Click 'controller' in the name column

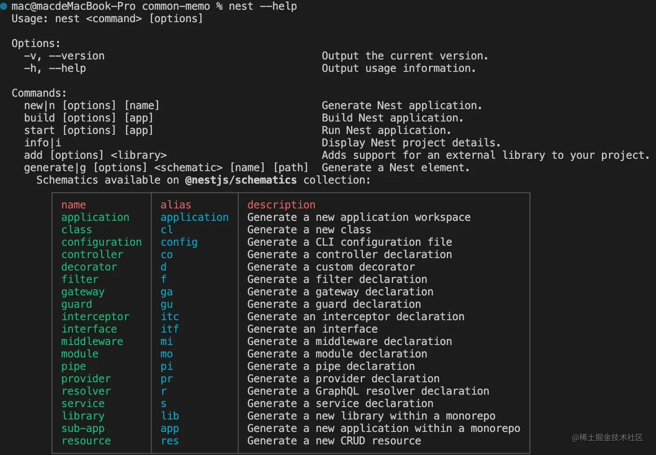[x=92, y=255]
